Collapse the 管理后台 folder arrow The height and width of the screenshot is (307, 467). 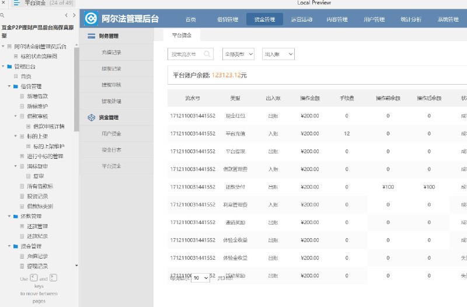pyautogui.click(x=3, y=66)
